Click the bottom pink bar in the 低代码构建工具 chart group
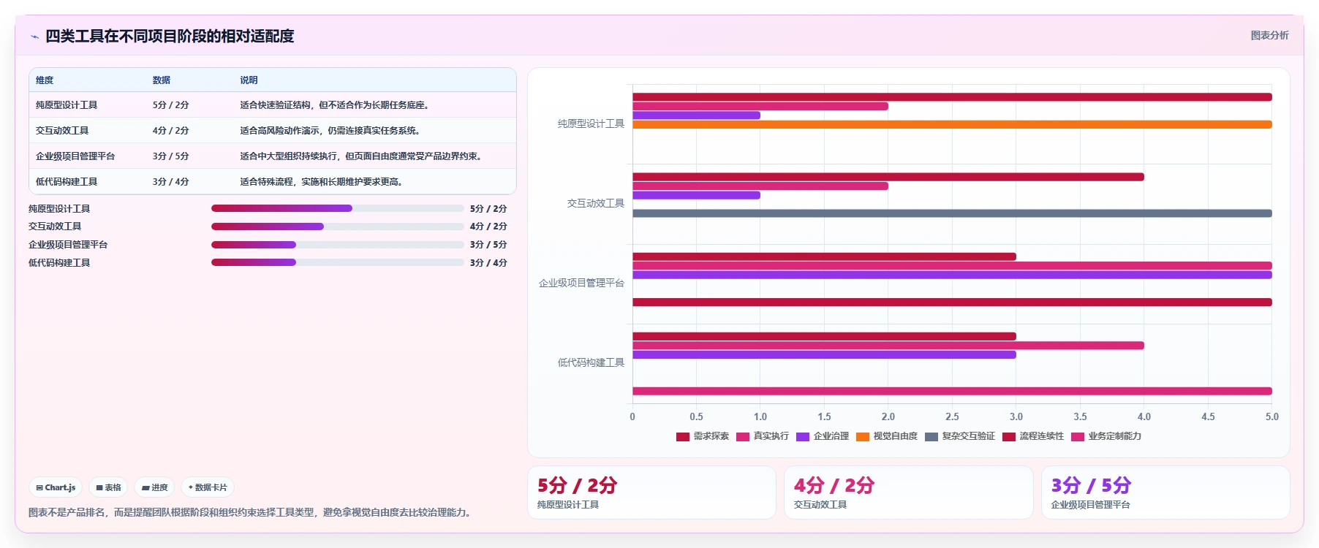This screenshot has width=1319, height=548. coord(952,391)
